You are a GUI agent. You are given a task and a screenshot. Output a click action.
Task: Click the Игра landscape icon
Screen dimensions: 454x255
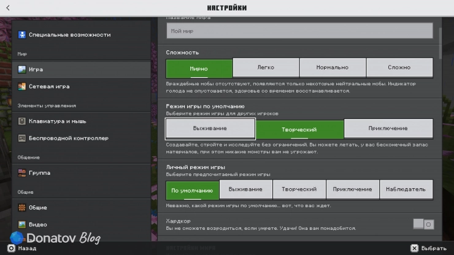[x=21, y=69]
